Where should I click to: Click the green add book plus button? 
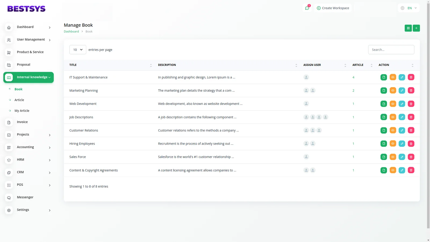416,28
